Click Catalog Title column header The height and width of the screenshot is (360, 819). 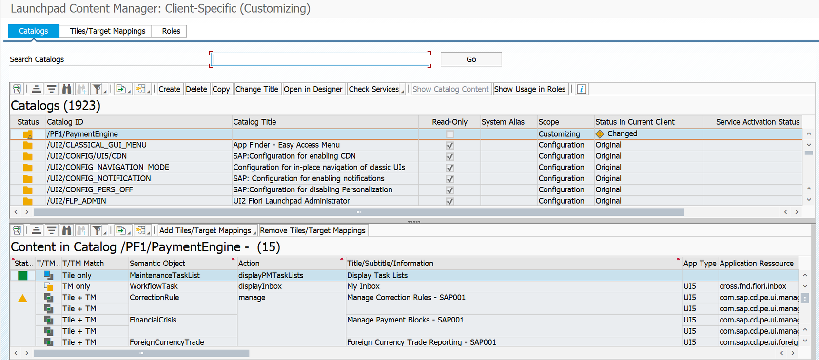[x=325, y=122]
